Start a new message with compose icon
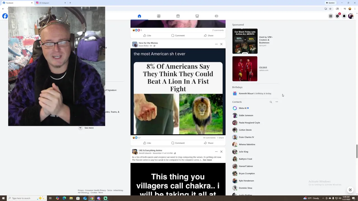Screen dimensions: 358x201 pos(350,190)
